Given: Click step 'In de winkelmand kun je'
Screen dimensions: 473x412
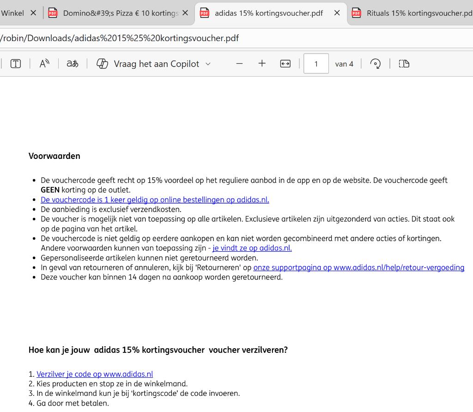Looking at the screenshot, I should tap(138, 394).
